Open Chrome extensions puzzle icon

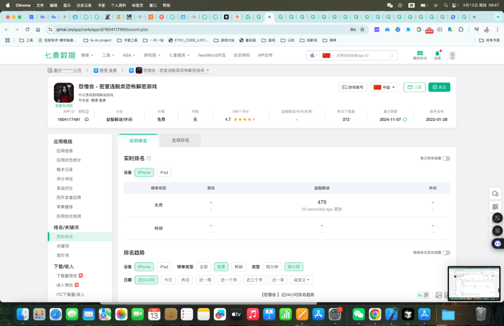pyautogui.click(x=461, y=29)
